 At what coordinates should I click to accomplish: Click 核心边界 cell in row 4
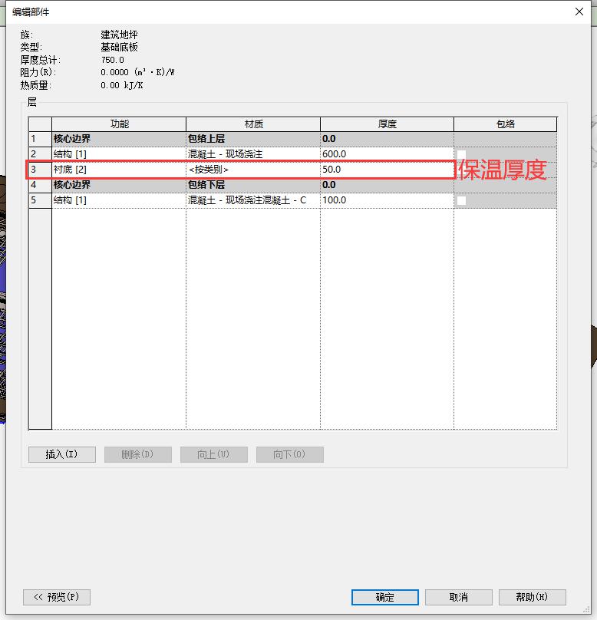tap(119, 185)
